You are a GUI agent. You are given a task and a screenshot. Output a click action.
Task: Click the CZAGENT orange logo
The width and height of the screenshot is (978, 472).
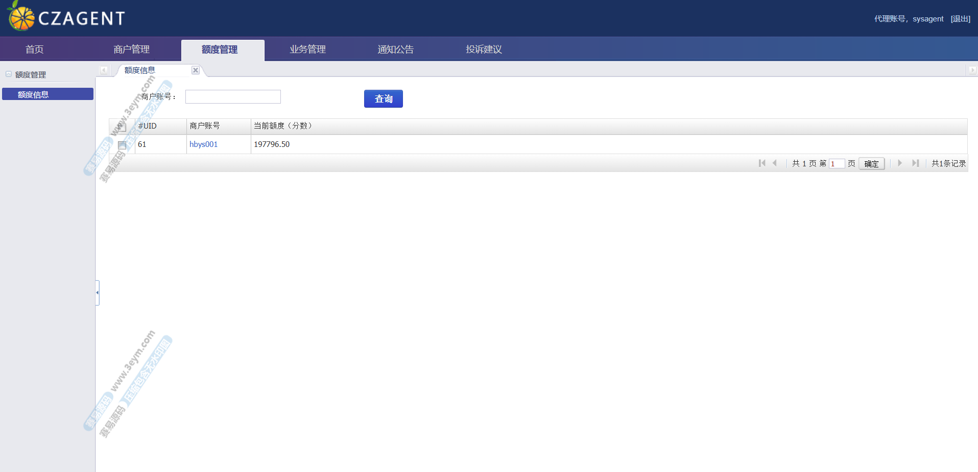click(21, 17)
